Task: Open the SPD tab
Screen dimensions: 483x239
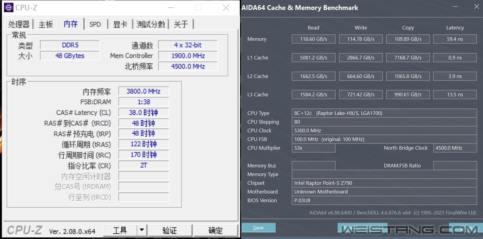Action: [x=95, y=24]
